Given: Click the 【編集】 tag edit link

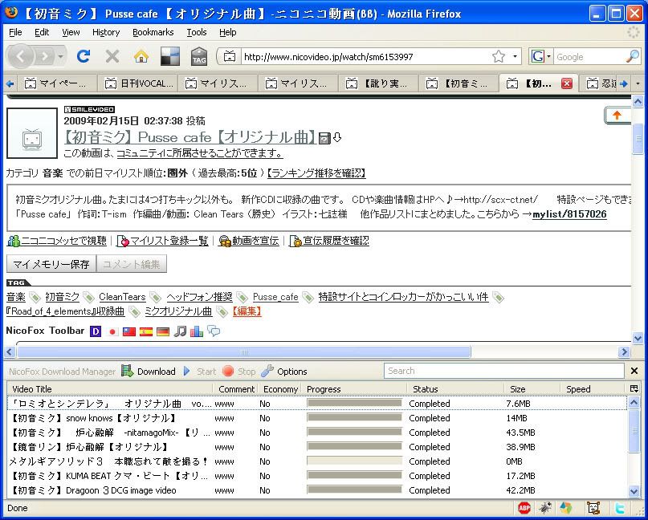Looking at the screenshot, I should click(247, 311).
